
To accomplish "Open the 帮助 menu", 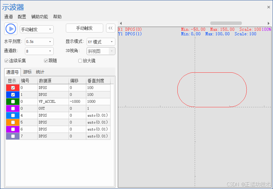I will coord(57,17).
